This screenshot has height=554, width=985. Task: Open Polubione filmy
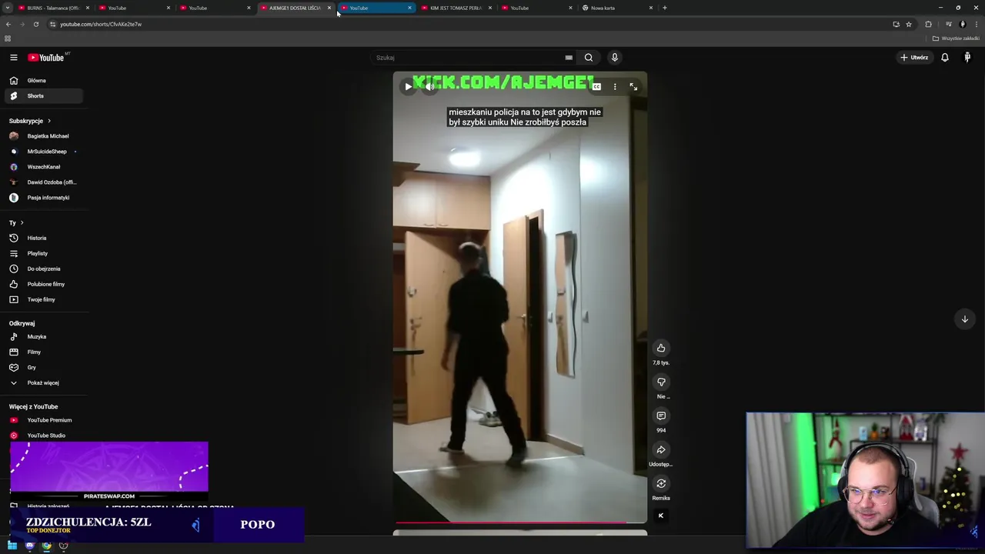click(42, 285)
